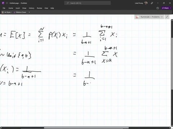Open the File menu
Image resolution: width=173 pixels, height=129 pixels.
click(x=4, y=8)
